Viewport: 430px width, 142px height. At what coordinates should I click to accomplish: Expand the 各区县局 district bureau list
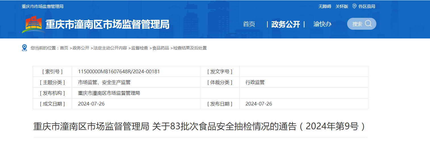(367, 6)
